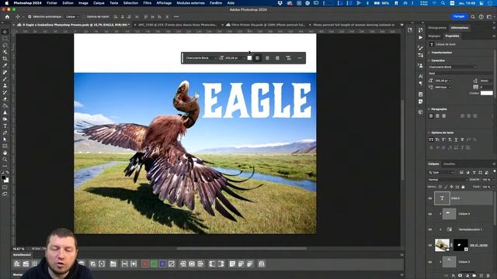Toggle Options de transf. checkbox

click(84, 16)
